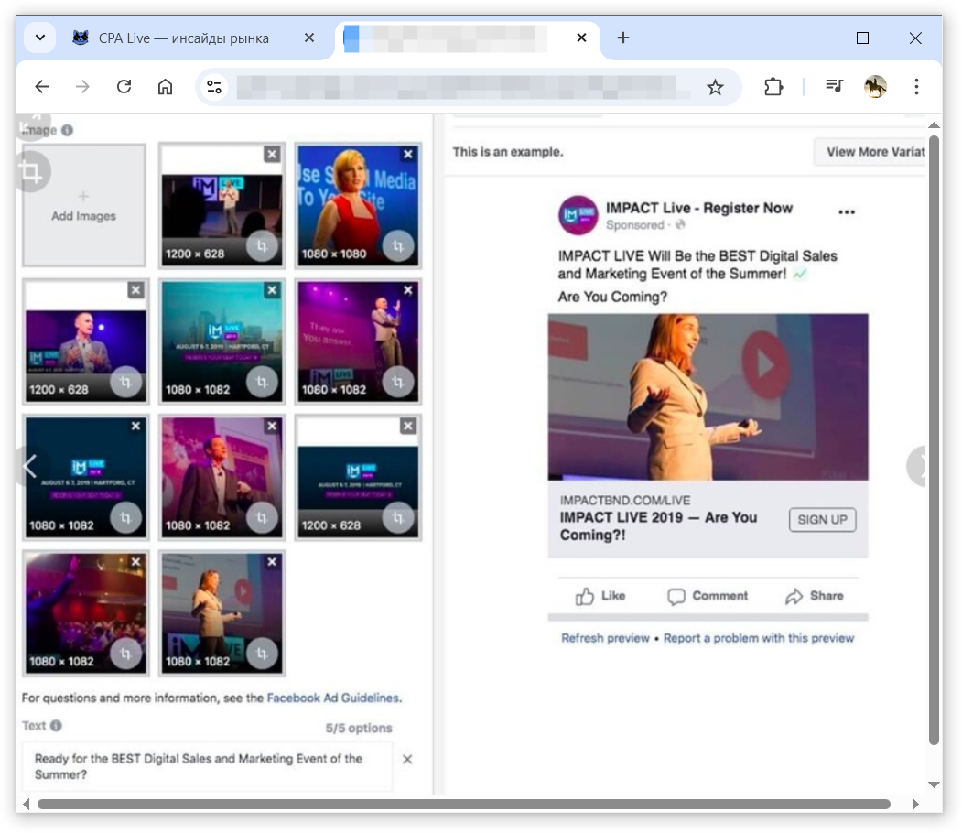The height and width of the screenshot is (833, 962).
Task: Remove the navy logo 1200 × 628 image
Action: point(408,426)
